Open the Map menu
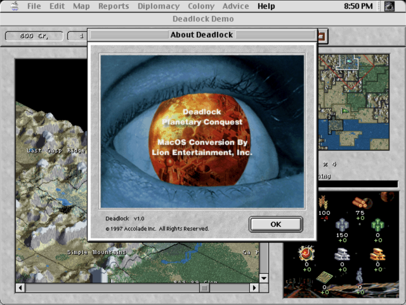406x305 pixels. point(81,6)
